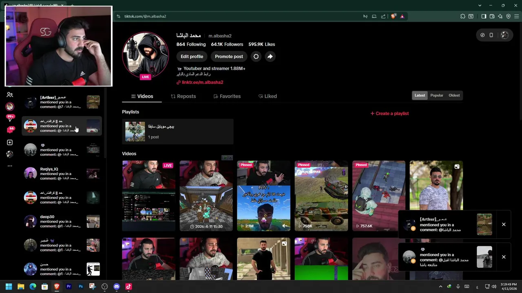Switch to the Reposts tab
Screen dimensions: 522x293
coord(183,96)
